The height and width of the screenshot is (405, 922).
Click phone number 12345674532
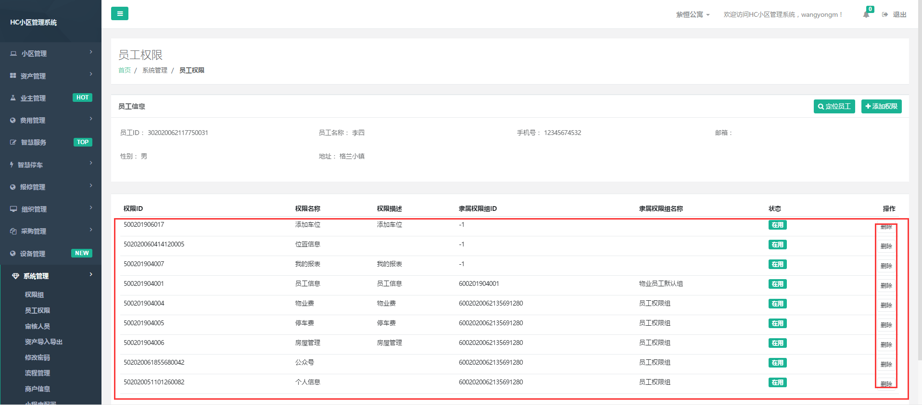(562, 133)
